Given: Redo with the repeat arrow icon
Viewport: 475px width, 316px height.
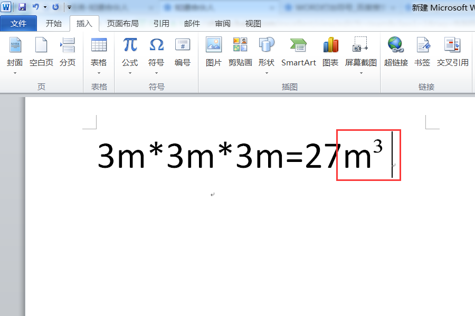Looking at the screenshot, I should (x=55, y=7).
